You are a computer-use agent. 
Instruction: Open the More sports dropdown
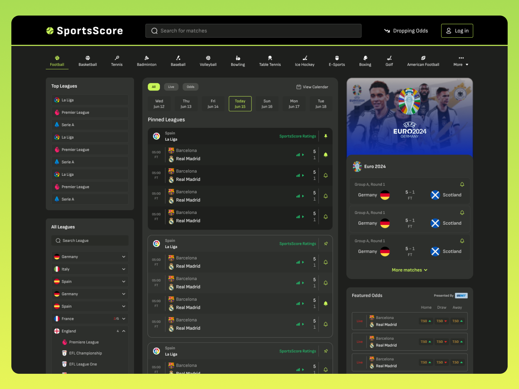(461, 61)
